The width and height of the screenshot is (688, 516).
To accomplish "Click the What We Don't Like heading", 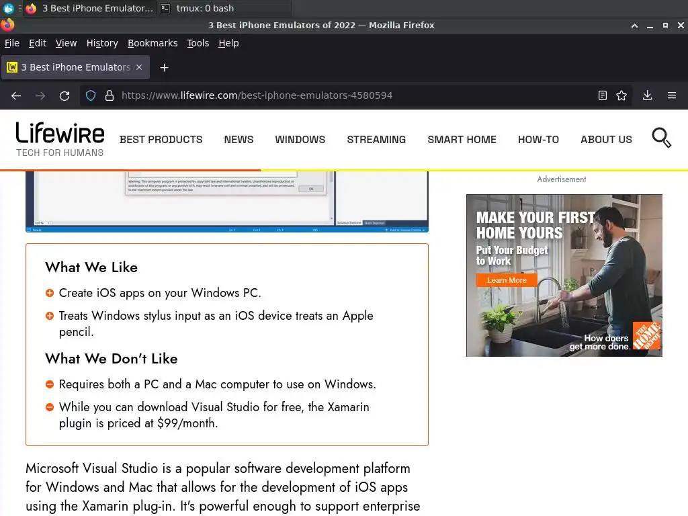I will tap(112, 359).
